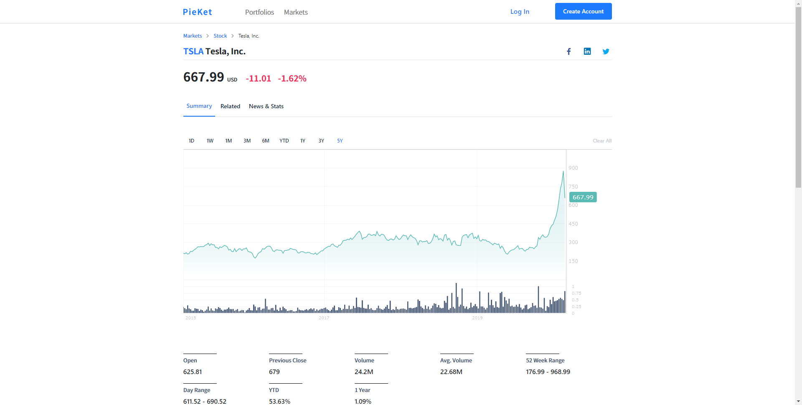Open Portfolios in top navigation
Screen dimensions: 802x405
pyautogui.click(x=259, y=12)
